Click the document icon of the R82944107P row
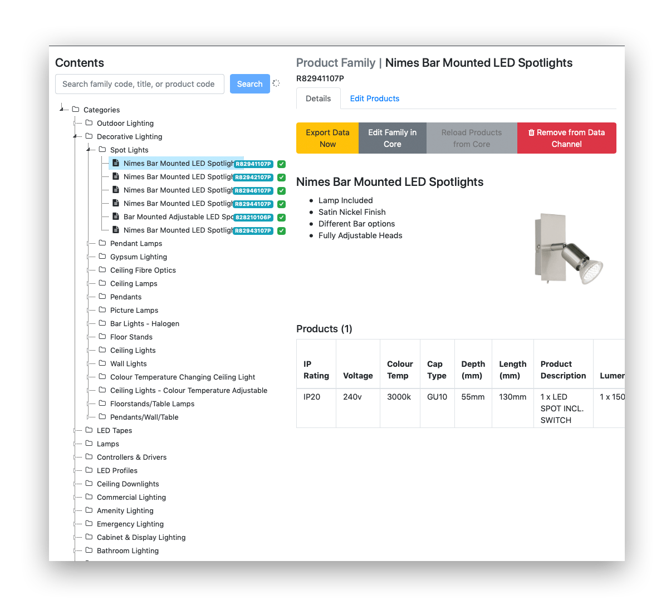The image size is (671, 605). pyautogui.click(x=116, y=203)
